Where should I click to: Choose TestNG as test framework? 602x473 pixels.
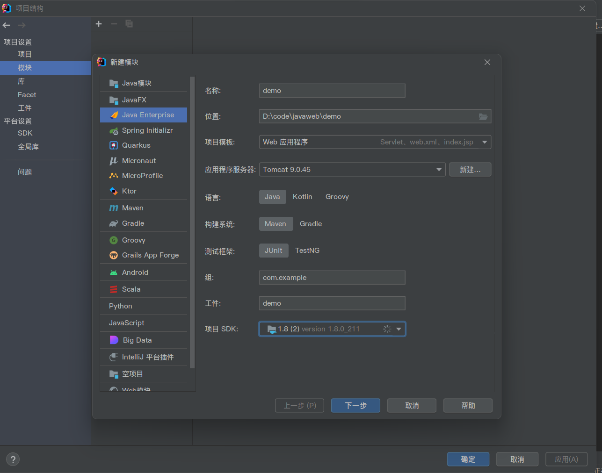tap(307, 251)
